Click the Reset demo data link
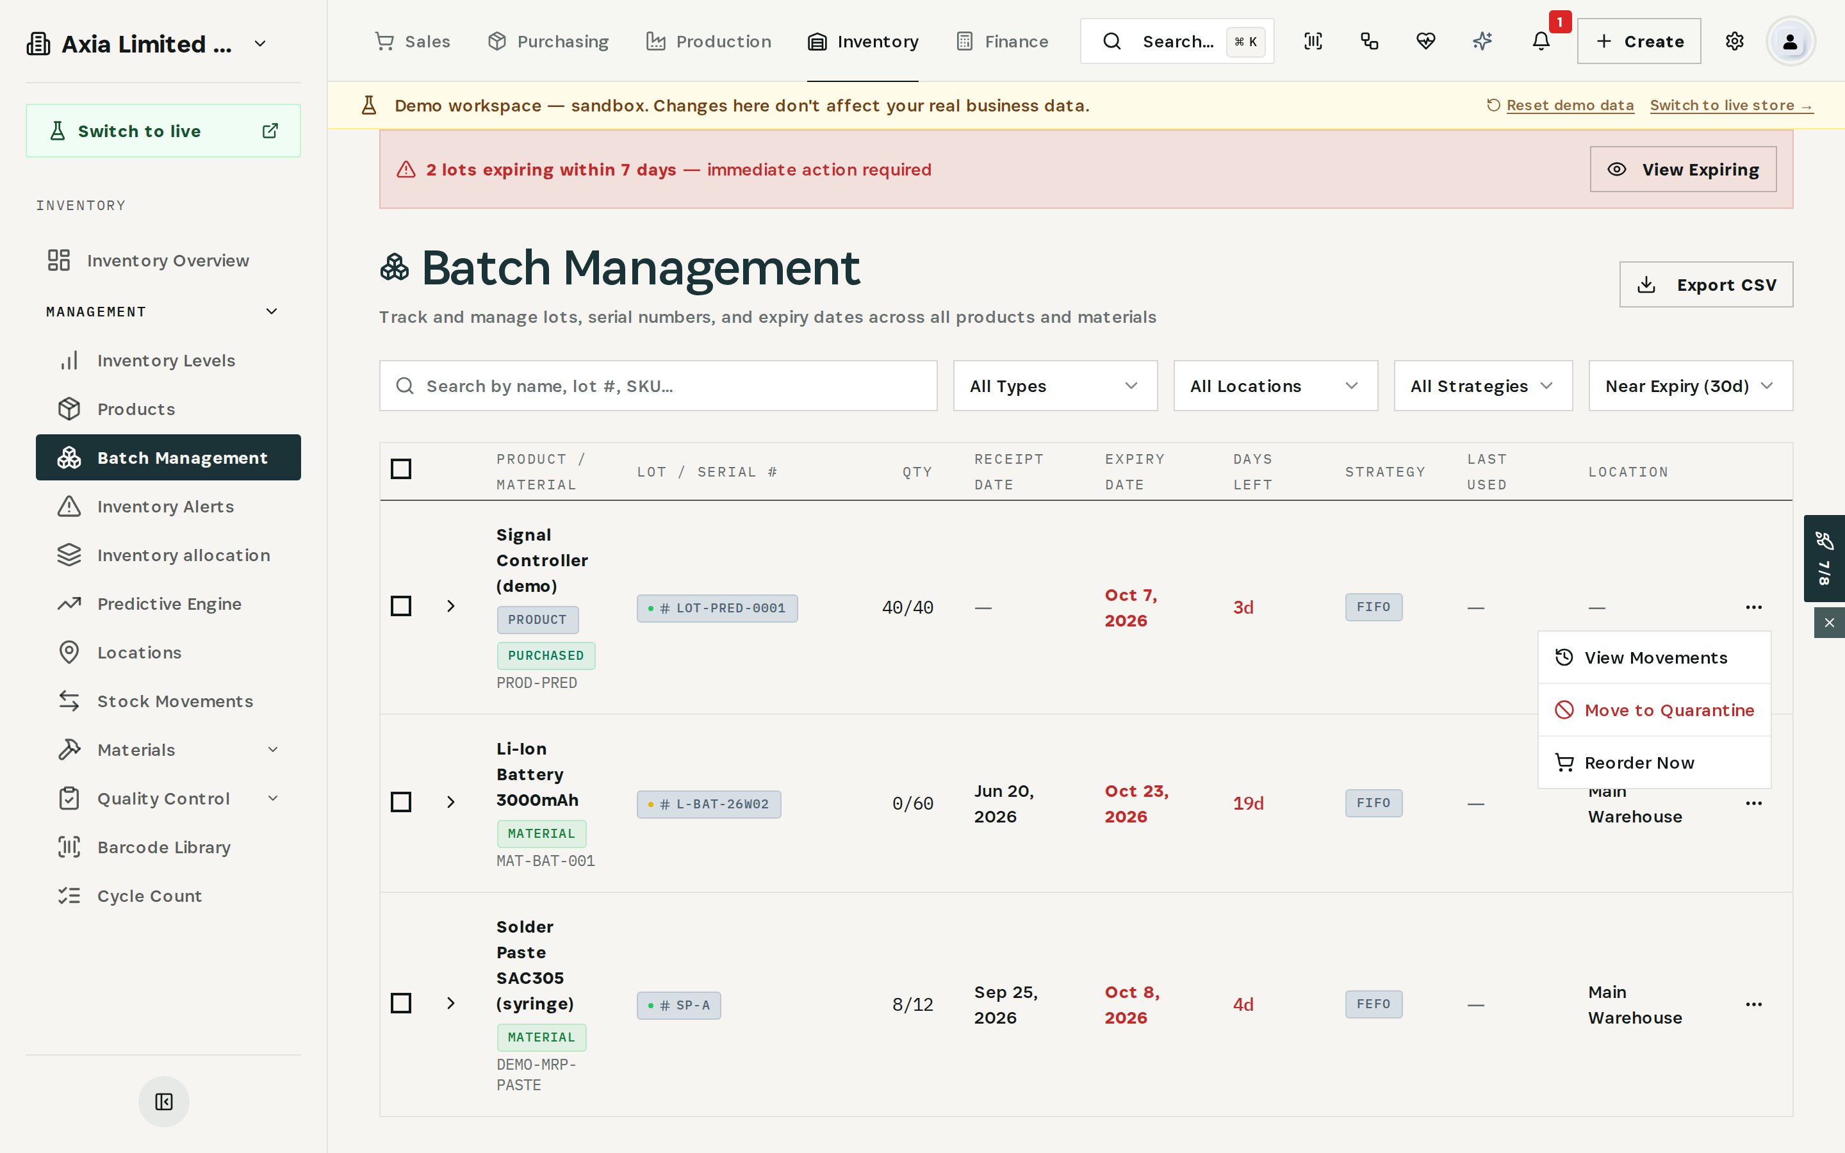Screen dimensions: 1845x1153 [1570, 105]
